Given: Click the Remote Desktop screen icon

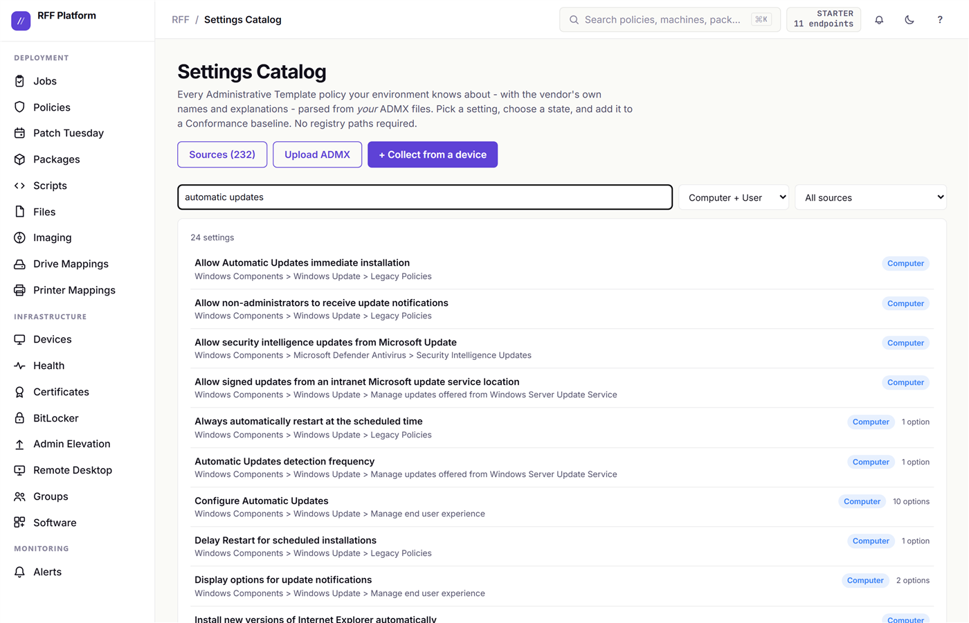Looking at the screenshot, I should pos(19,470).
